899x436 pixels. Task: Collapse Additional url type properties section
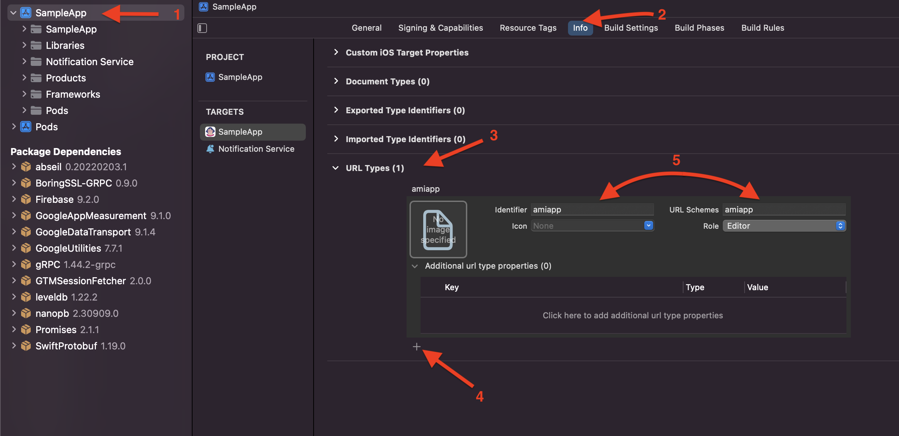tap(415, 266)
